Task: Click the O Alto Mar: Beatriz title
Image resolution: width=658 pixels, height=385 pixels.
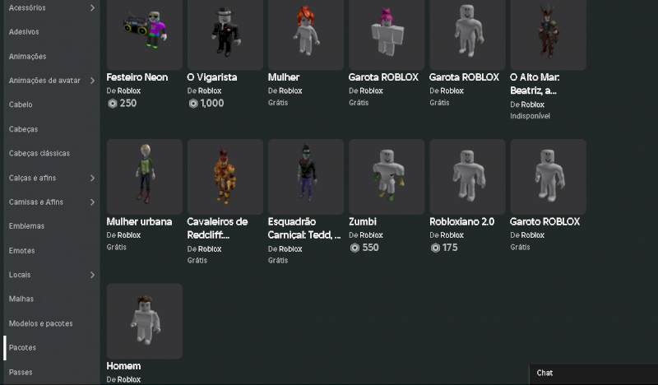Action: 535,84
